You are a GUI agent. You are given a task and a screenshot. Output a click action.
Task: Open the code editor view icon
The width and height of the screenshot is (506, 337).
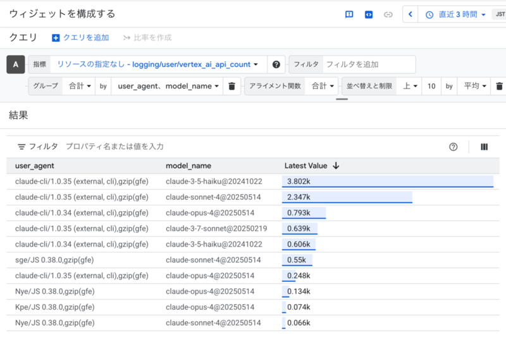click(369, 15)
